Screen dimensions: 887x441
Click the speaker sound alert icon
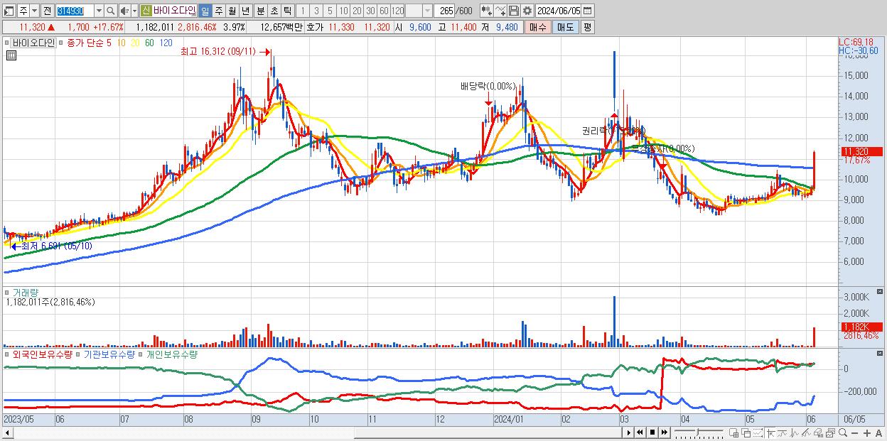point(124,11)
